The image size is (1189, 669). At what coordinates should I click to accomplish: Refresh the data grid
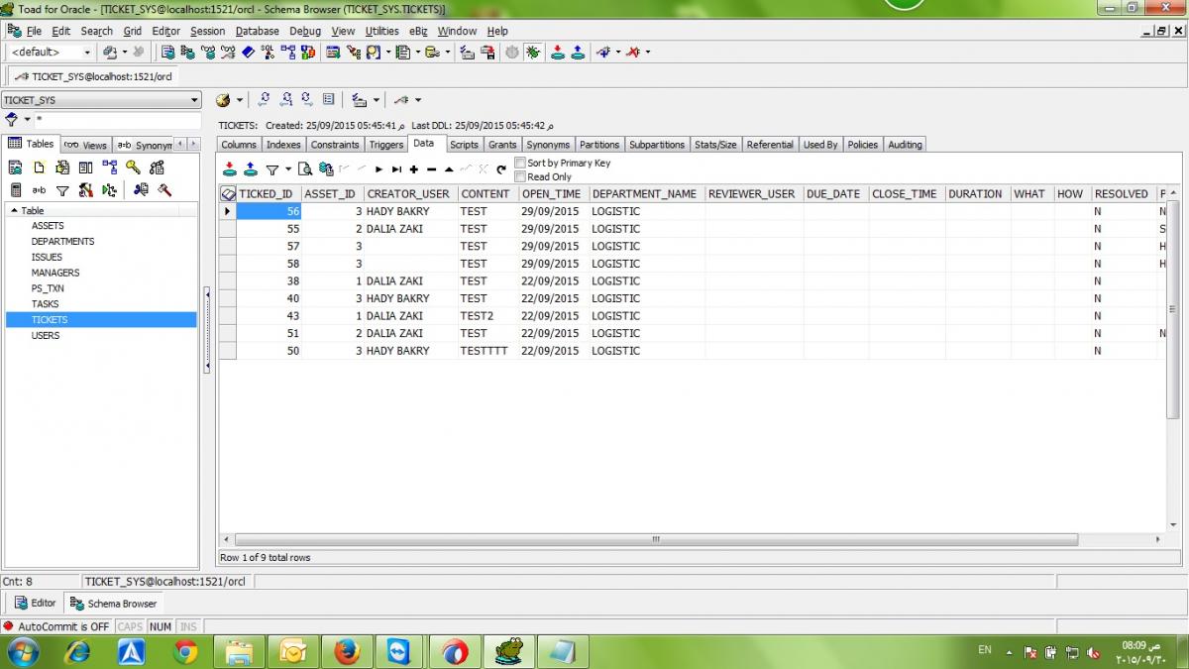click(x=501, y=169)
